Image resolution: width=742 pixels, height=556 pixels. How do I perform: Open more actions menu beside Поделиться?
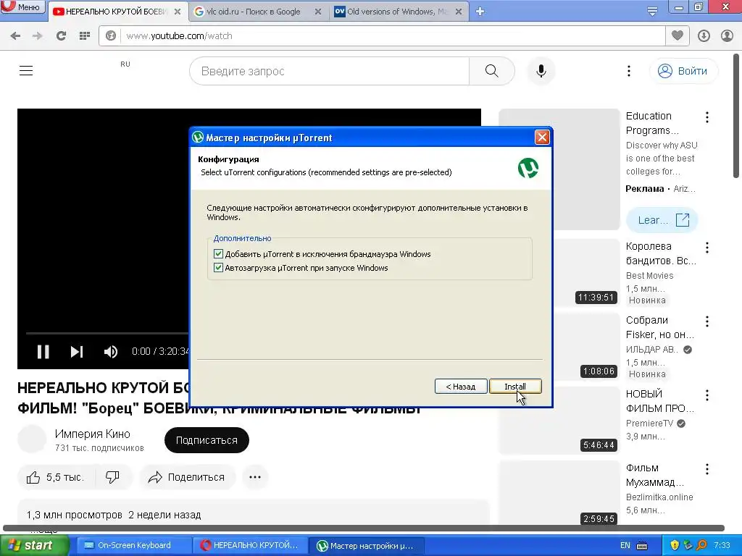(255, 478)
